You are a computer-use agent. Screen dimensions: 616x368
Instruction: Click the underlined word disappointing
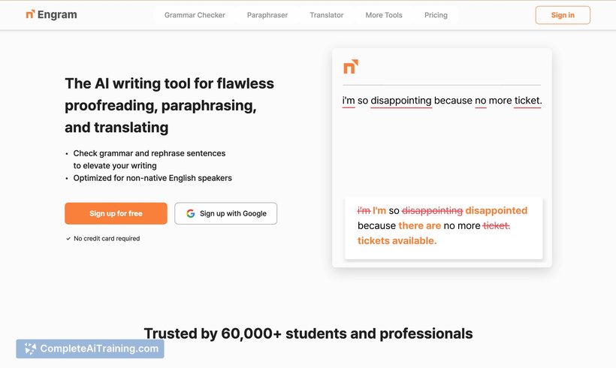tap(401, 101)
